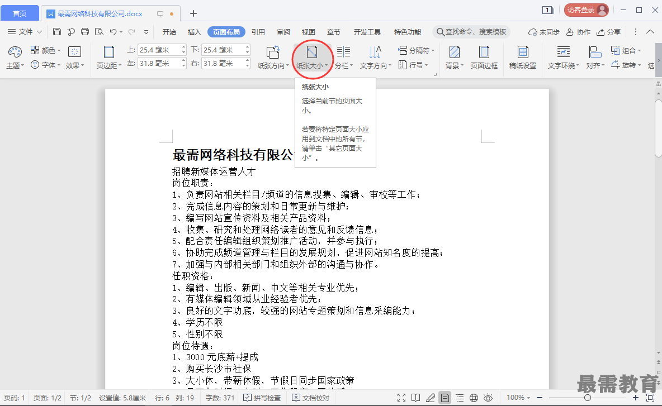Open the 文字环绕 text wrapping menu
The width and height of the screenshot is (662, 406).
coord(563,58)
